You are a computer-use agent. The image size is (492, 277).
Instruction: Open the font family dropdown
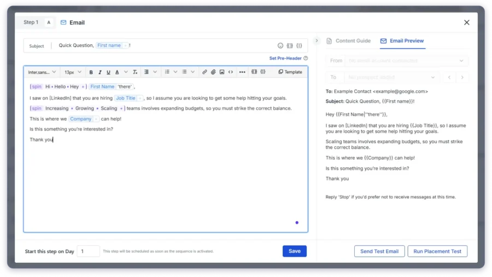[x=42, y=72]
